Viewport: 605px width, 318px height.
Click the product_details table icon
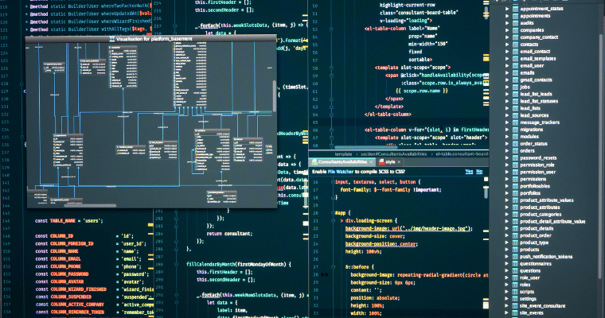tap(515, 228)
